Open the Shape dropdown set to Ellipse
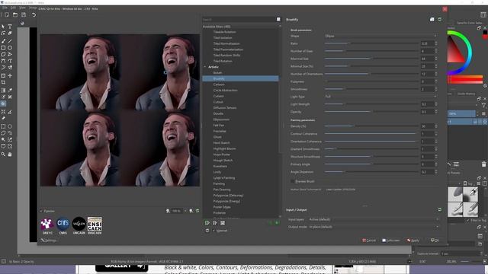This screenshot has width=488, height=274. pos(381,36)
